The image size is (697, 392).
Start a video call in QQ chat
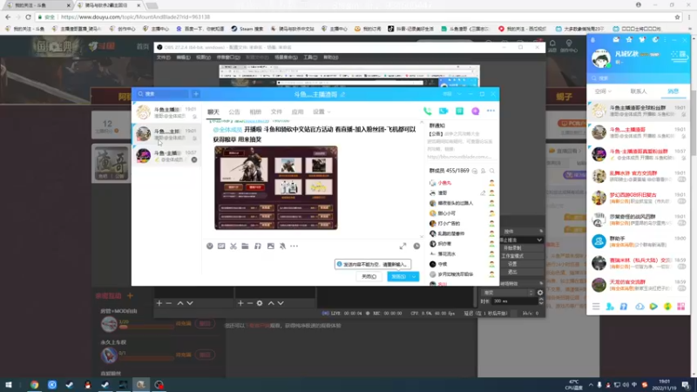click(x=443, y=112)
